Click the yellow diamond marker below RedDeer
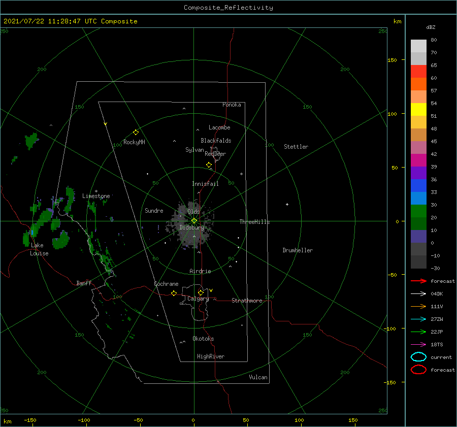This screenshot has width=457, height=427. point(209,165)
